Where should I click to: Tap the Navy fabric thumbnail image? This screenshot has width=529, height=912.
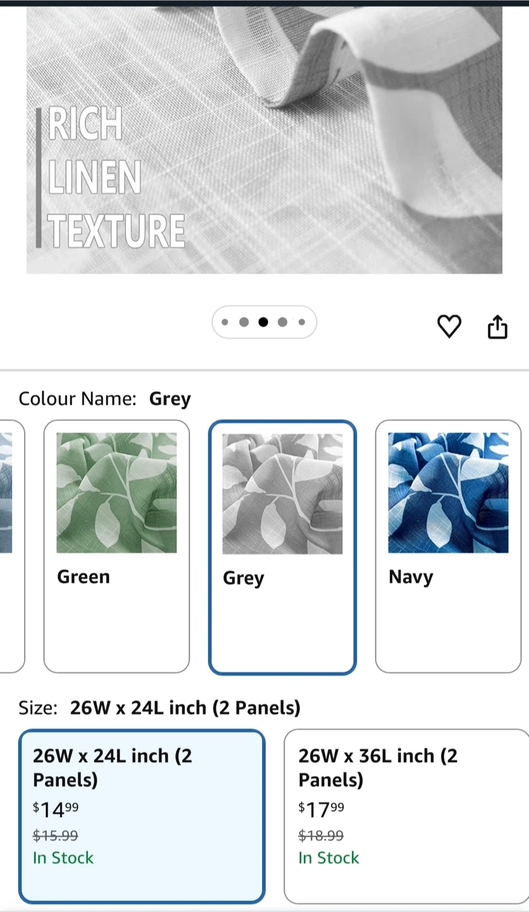pos(448,493)
